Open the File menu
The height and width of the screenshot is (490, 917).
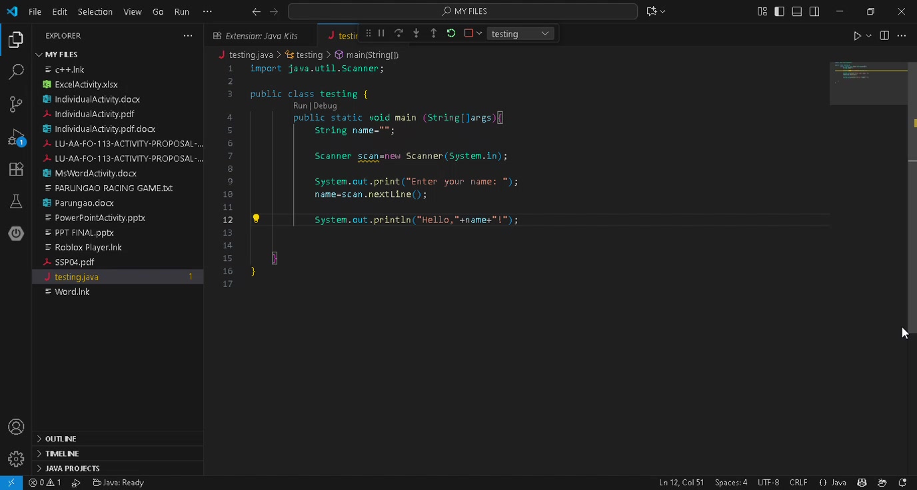(x=35, y=11)
